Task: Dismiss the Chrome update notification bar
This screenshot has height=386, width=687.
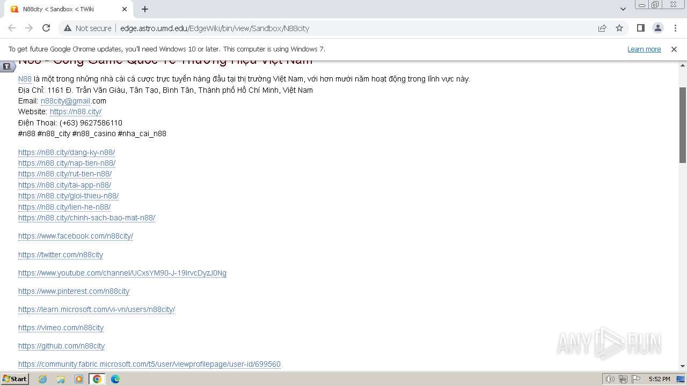Action: [x=674, y=49]
